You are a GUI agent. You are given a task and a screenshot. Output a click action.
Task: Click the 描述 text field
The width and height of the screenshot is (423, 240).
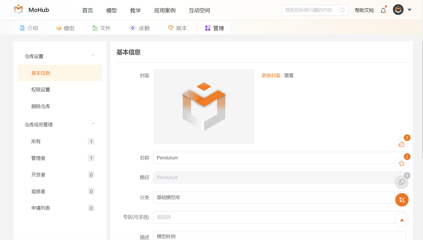279,235
